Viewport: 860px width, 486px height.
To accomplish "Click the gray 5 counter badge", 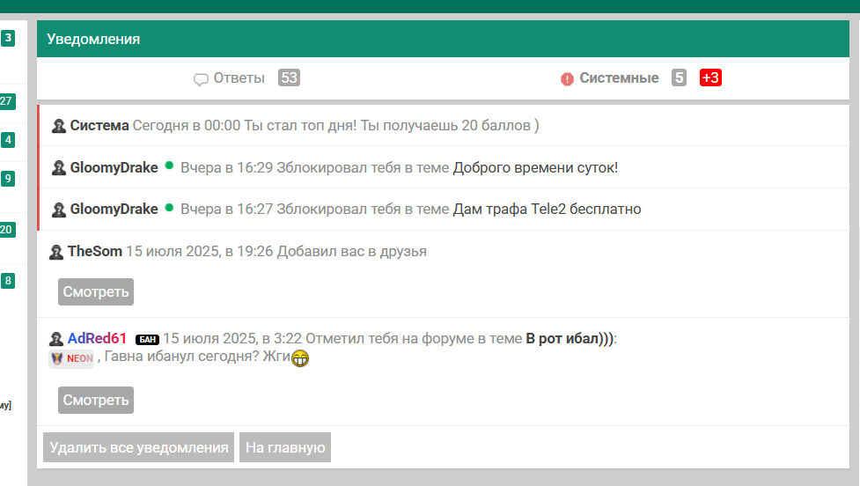I will 679,77.
